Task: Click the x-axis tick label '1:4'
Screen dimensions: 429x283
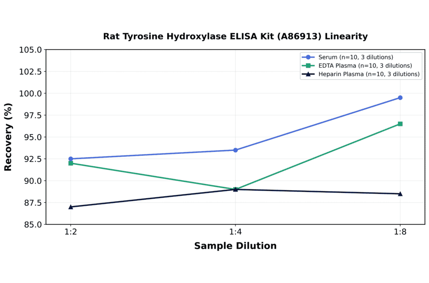Action: tap(235, 232)
